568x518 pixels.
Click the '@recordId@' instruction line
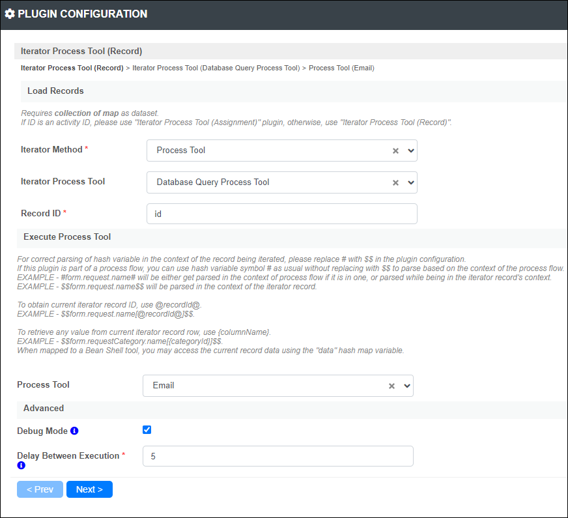click(x=109, y=305)
